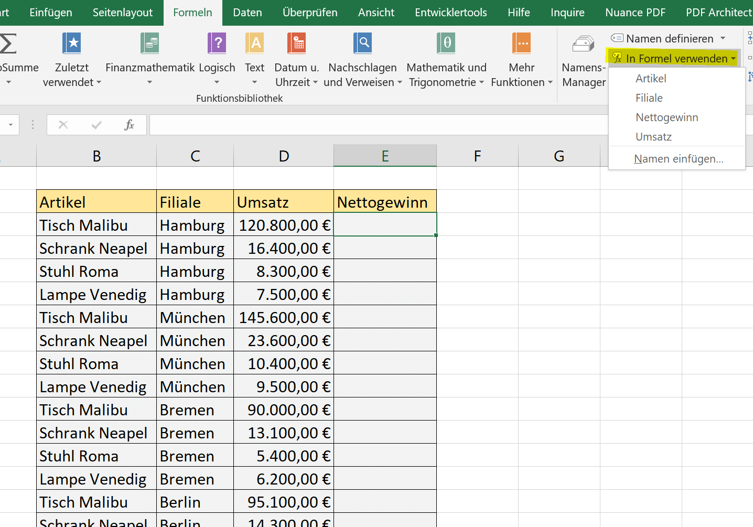
Task: Select column F header
Action: (x=477, y=156)
